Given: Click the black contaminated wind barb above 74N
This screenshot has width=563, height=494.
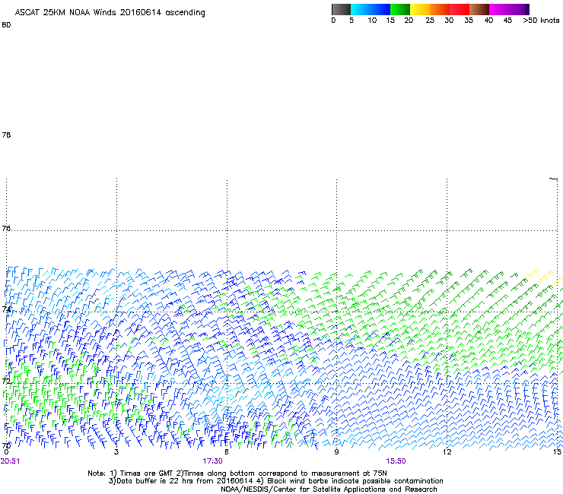Looking at the screenshot, I should [x=95, y=299].
